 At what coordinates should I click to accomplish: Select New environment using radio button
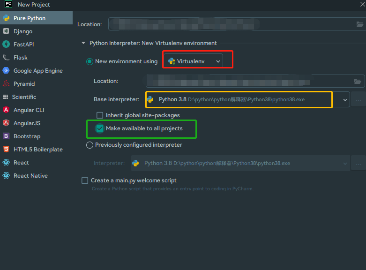click(90, 61)
